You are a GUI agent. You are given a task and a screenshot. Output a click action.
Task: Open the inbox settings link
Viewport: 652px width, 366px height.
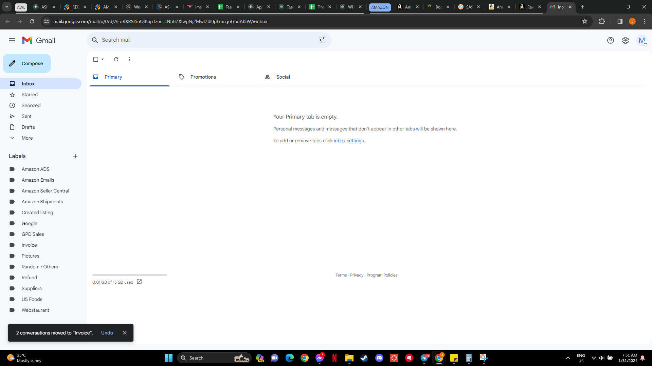click(x=349, y=141)
